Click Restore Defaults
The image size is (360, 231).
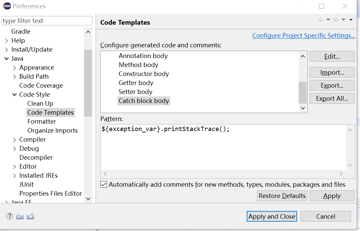click(x=282, y=196)
